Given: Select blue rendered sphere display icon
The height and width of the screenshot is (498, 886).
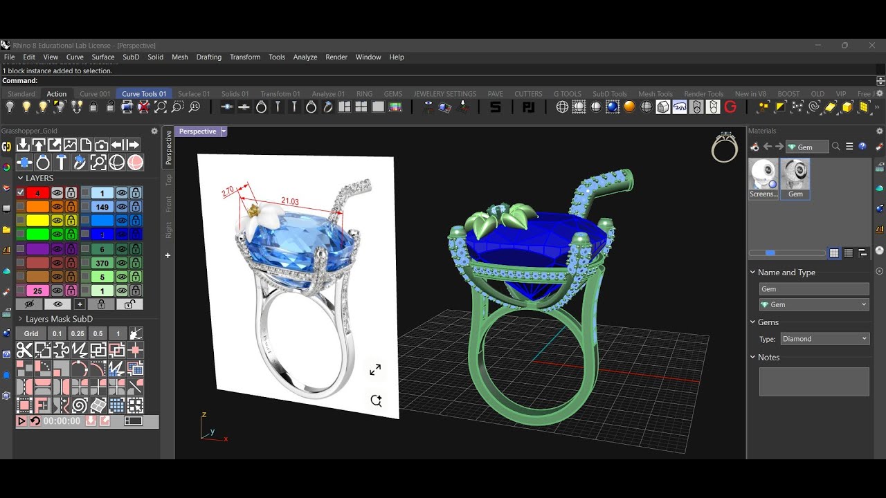Looking at the screenshot, I should [613, 107].
